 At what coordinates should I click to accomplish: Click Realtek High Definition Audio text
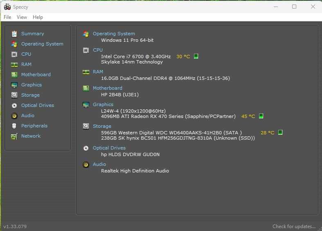coord(135,171)
